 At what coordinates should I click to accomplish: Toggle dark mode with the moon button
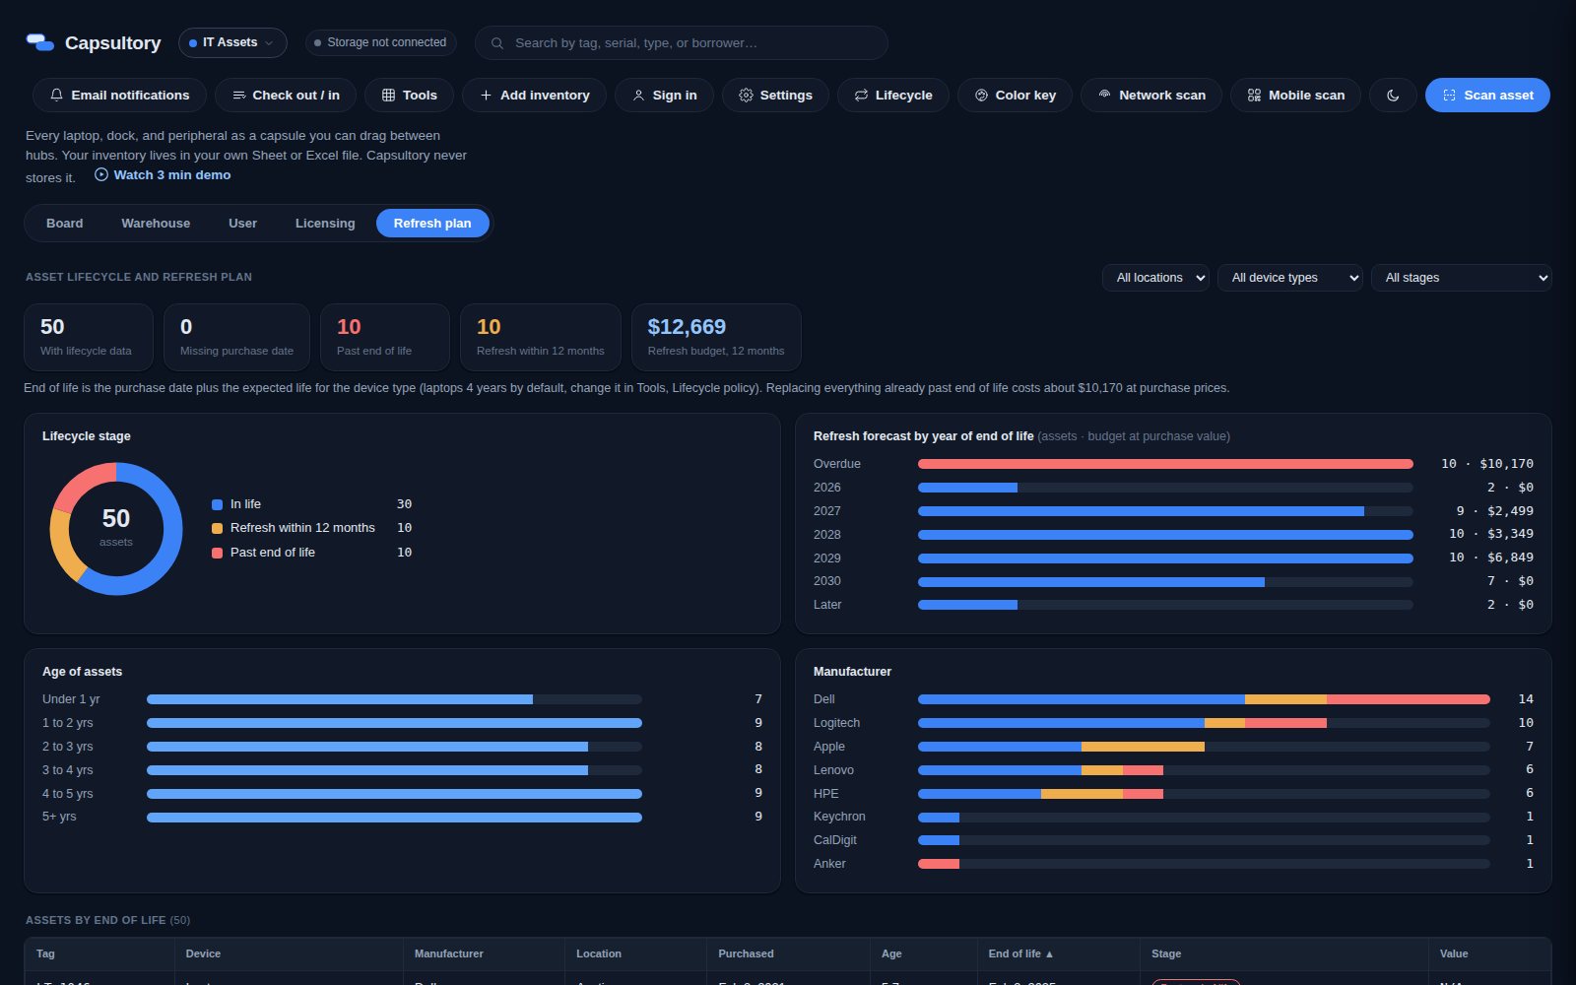(x=1393, y=96)
